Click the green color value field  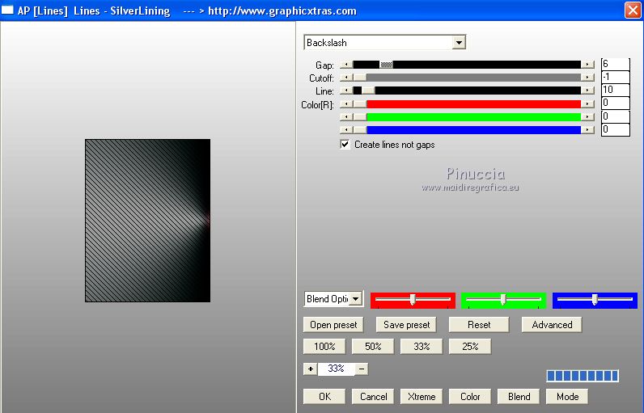615,116
